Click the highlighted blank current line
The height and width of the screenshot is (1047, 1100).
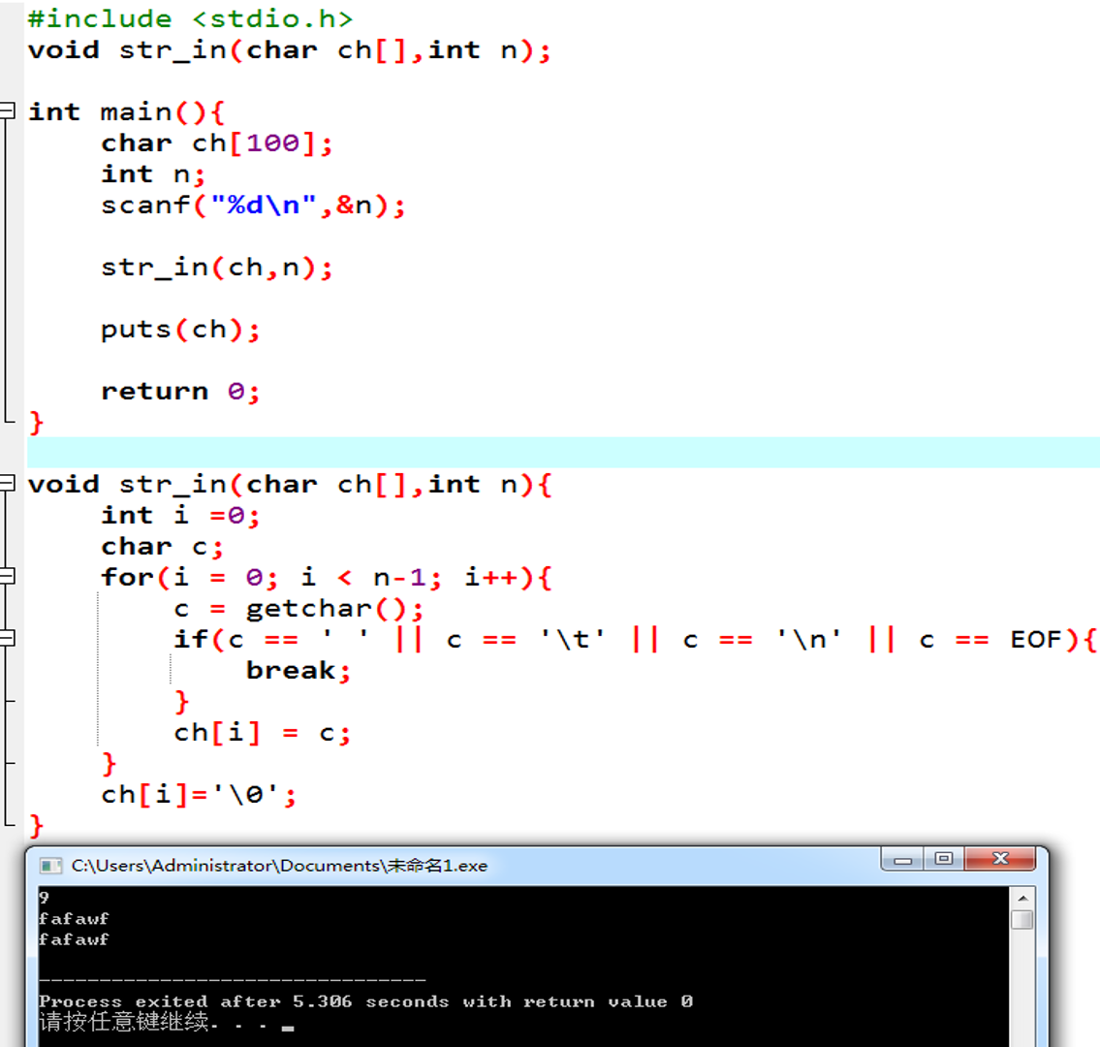point(563,453)
